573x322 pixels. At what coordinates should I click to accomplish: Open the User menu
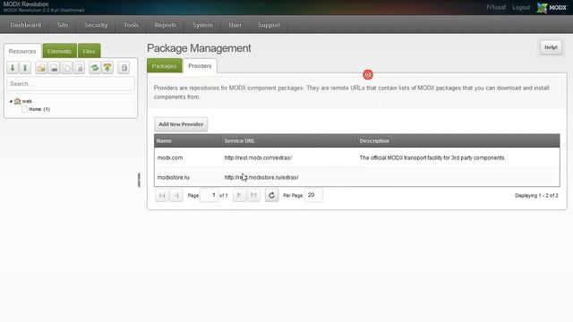pyautogui.click(x=235, y=25)
